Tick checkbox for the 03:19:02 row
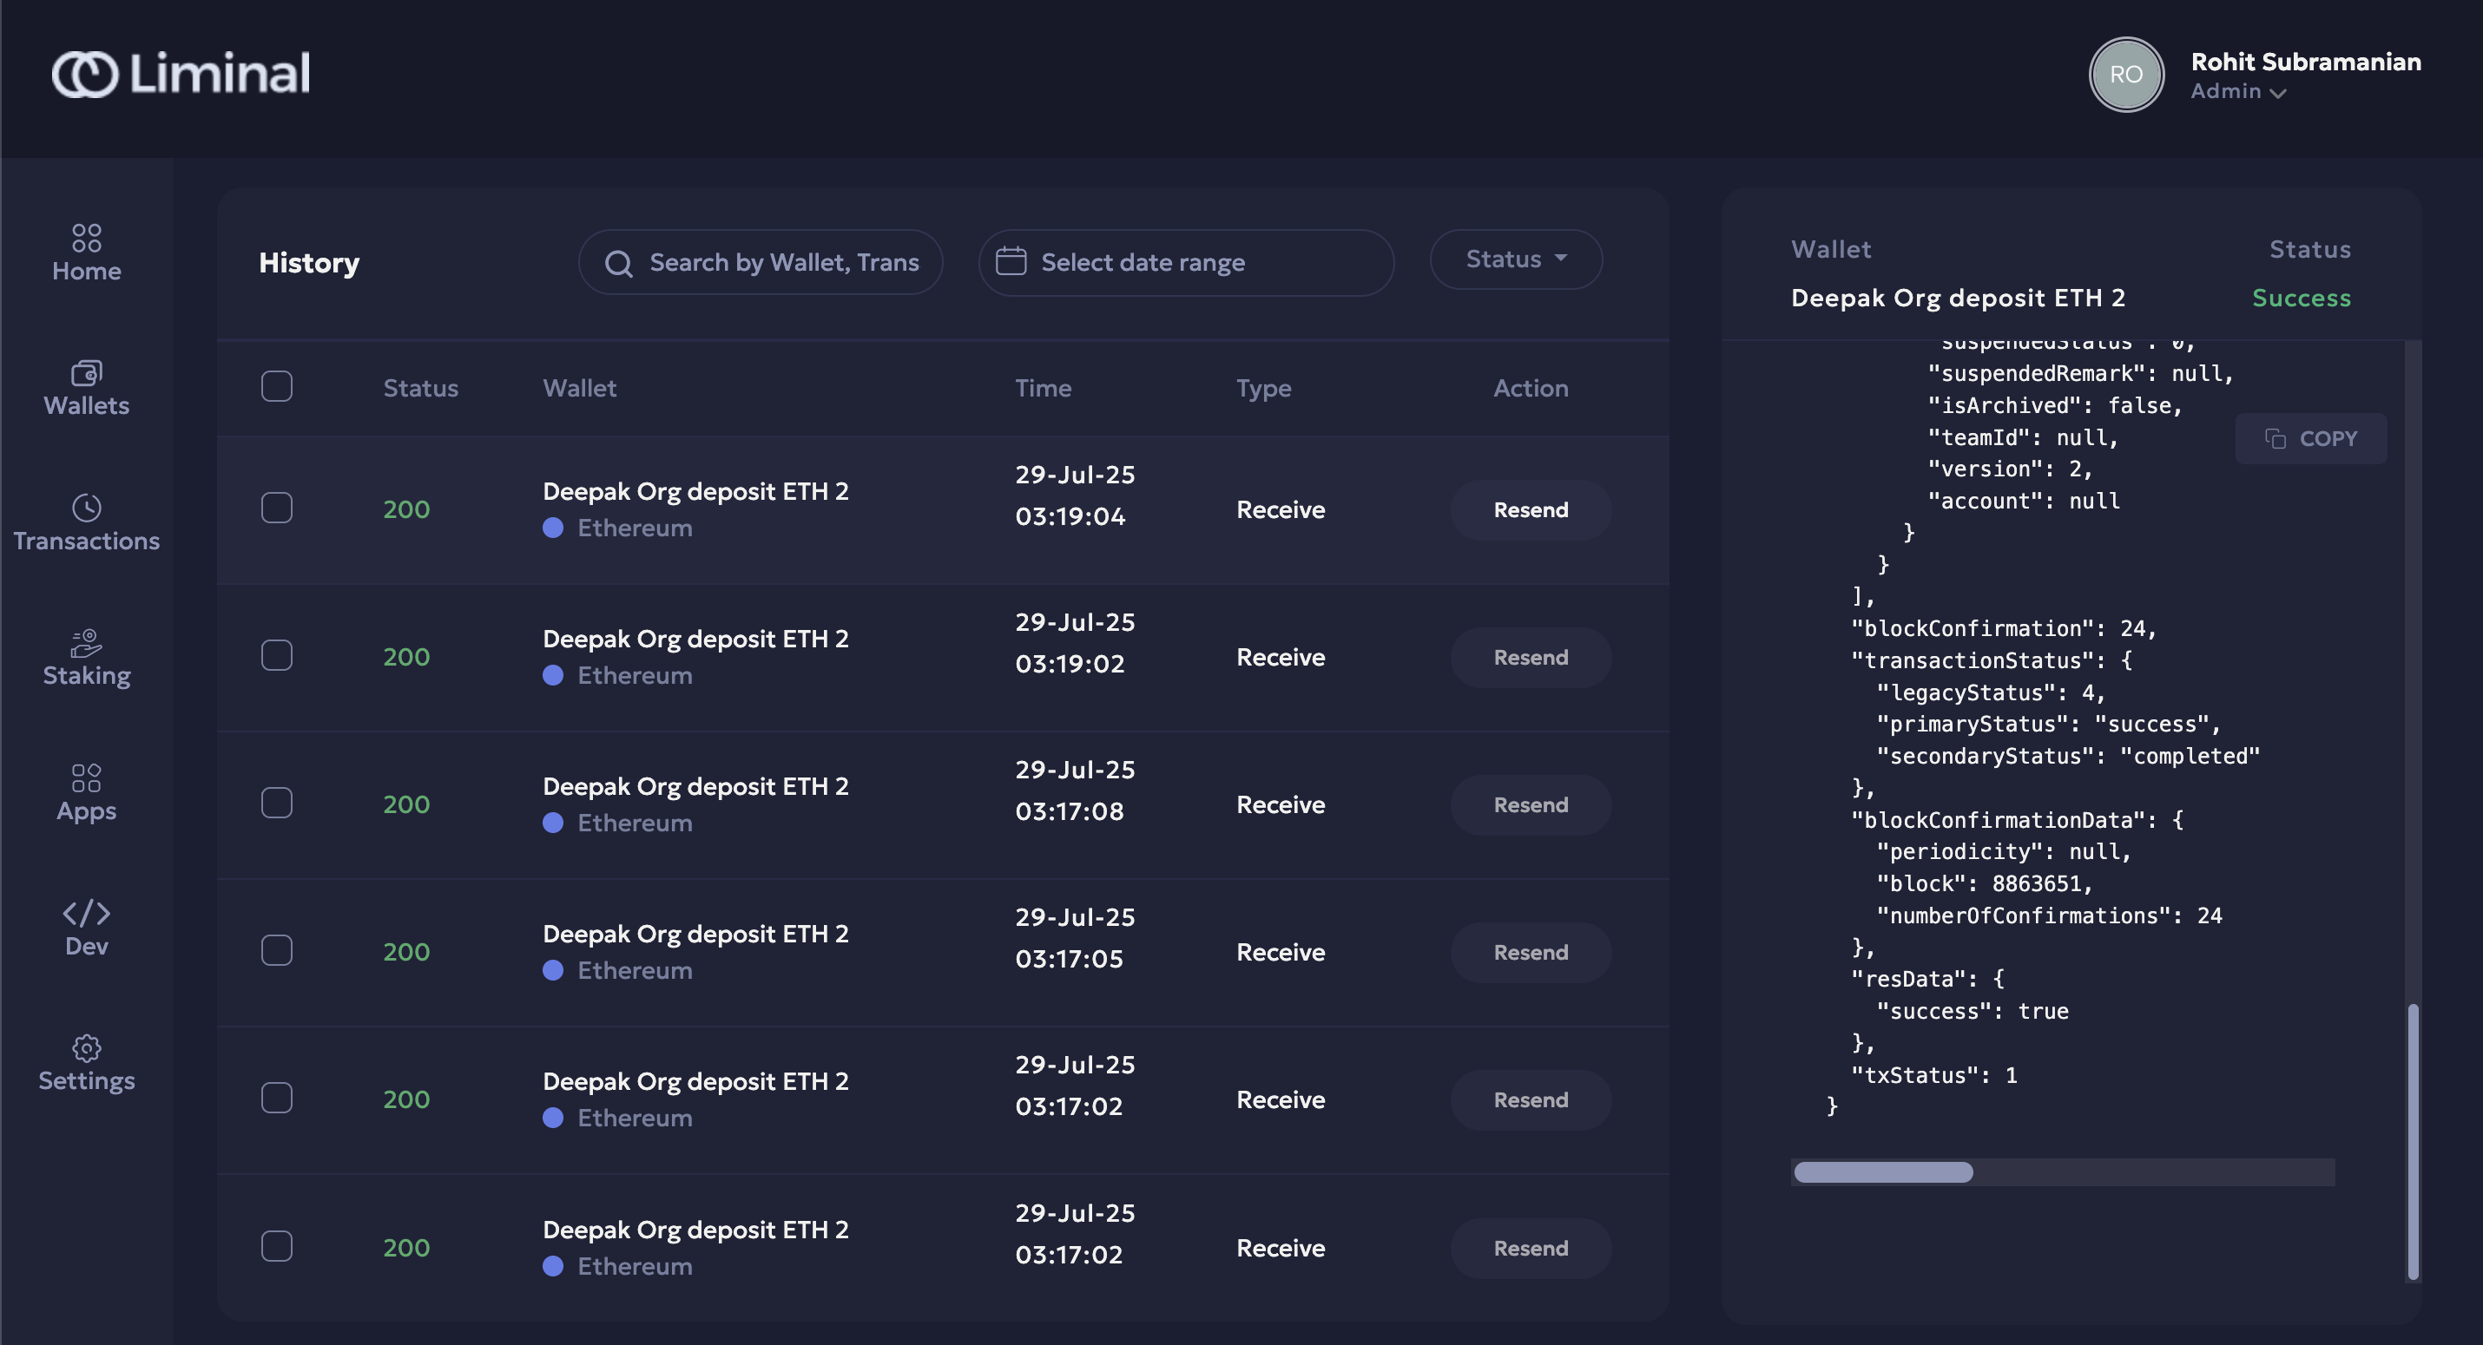2483x1345 pixels. pos(277,655)
